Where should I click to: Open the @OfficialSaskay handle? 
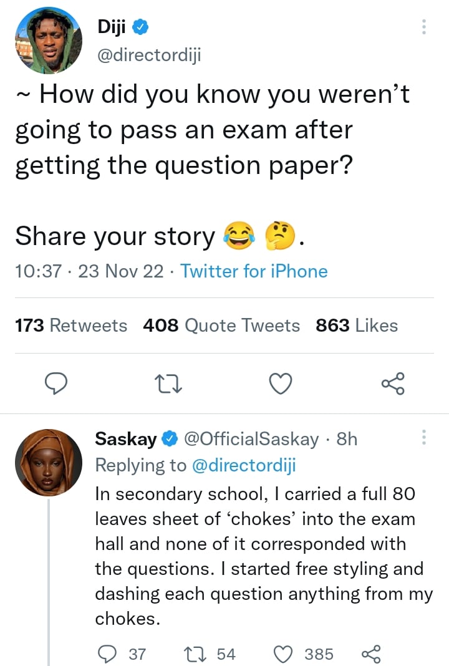click(x=252, y=439)
